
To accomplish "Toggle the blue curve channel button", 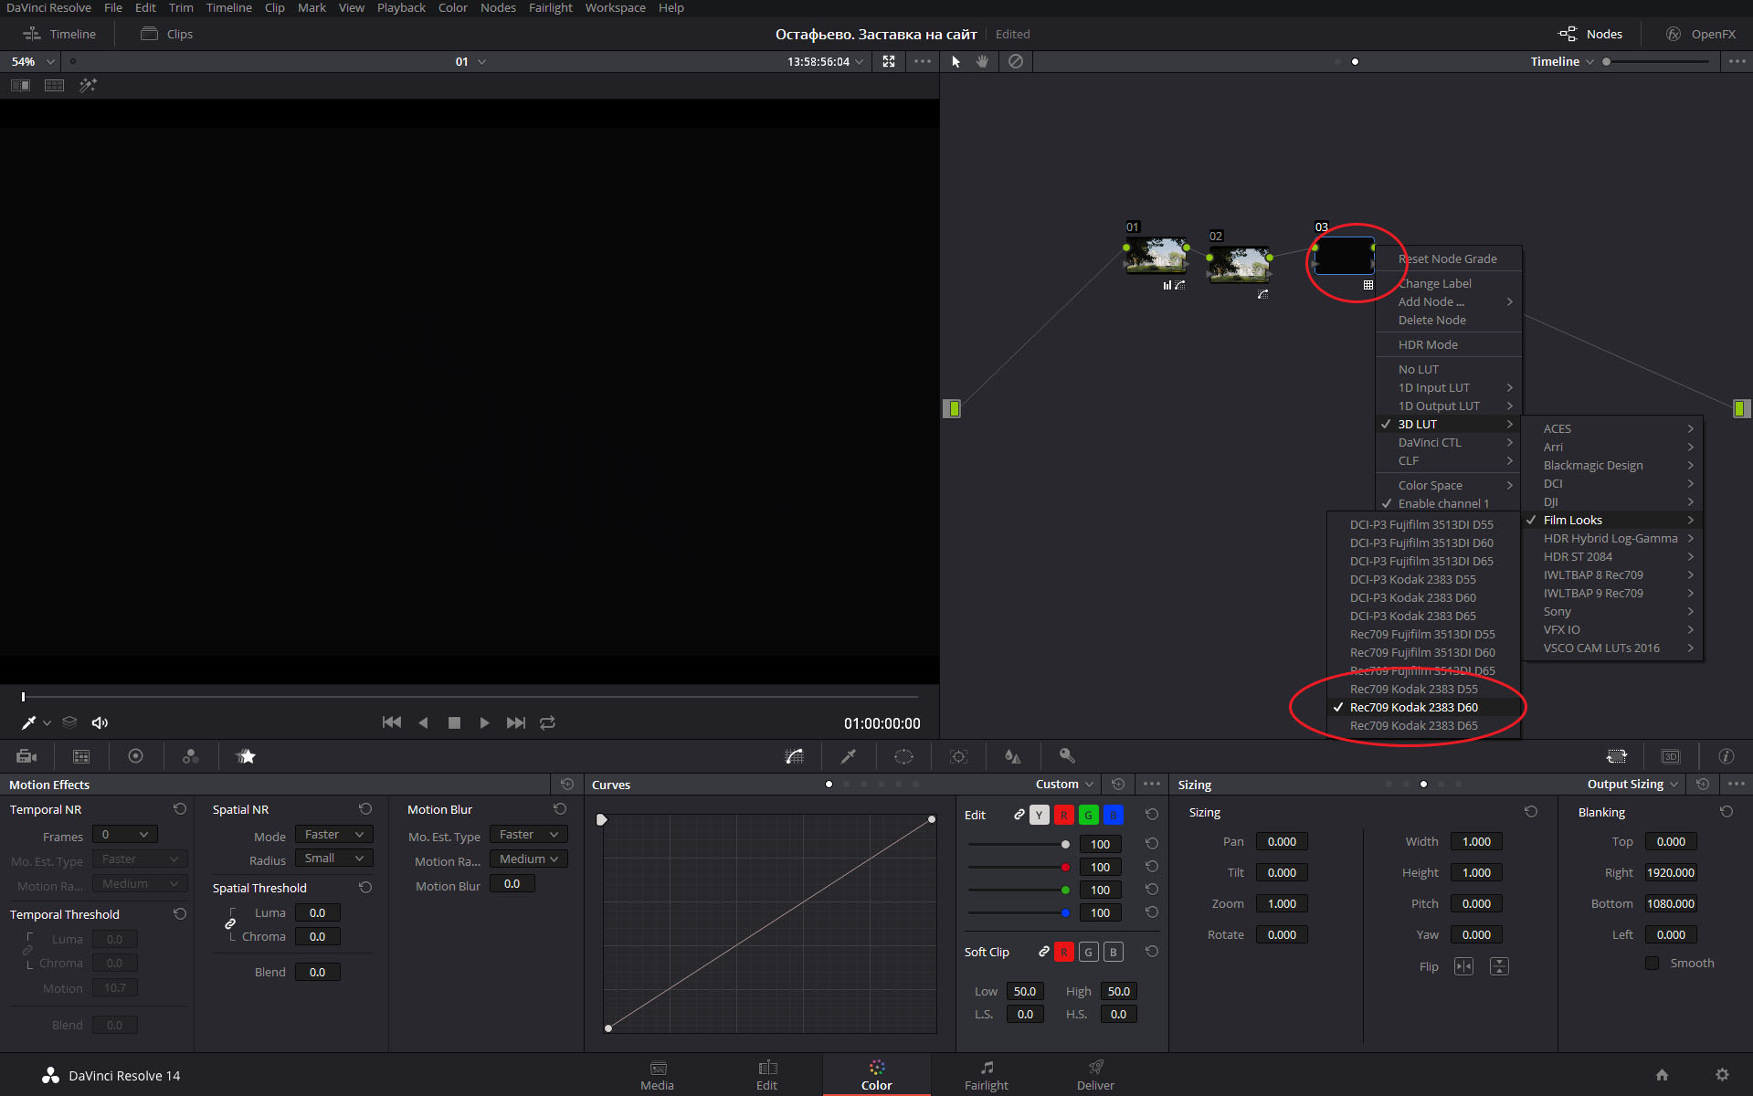I will [x=1113, y=815].
